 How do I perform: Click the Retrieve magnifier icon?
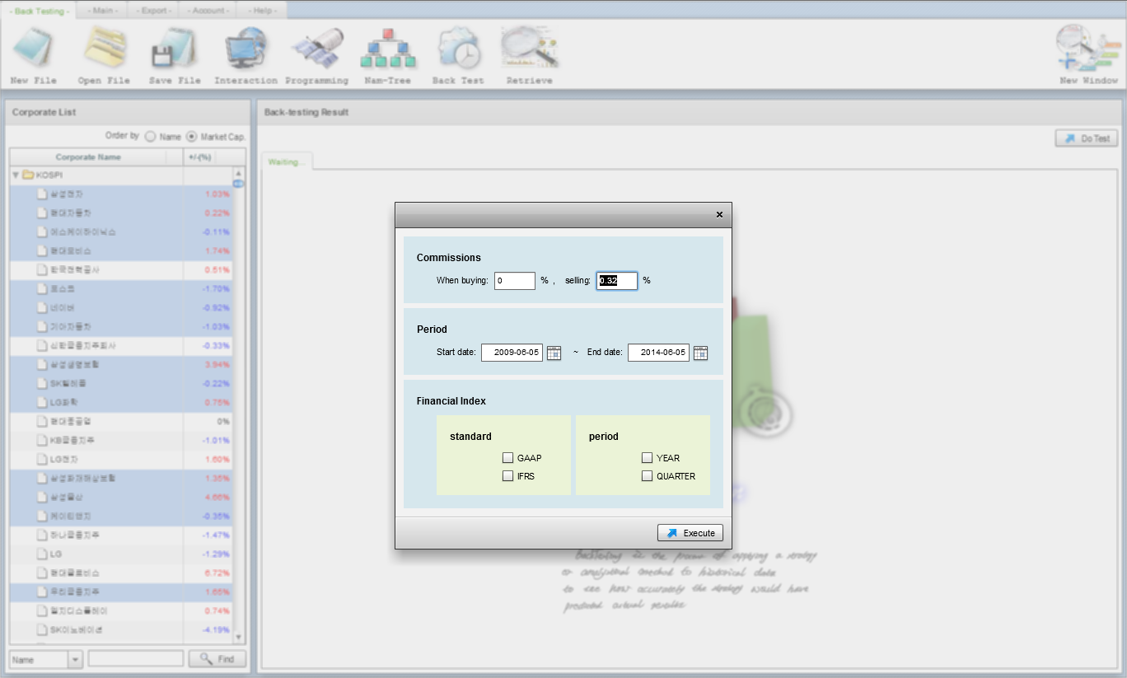pyautogui.click(x=529, y=49)
